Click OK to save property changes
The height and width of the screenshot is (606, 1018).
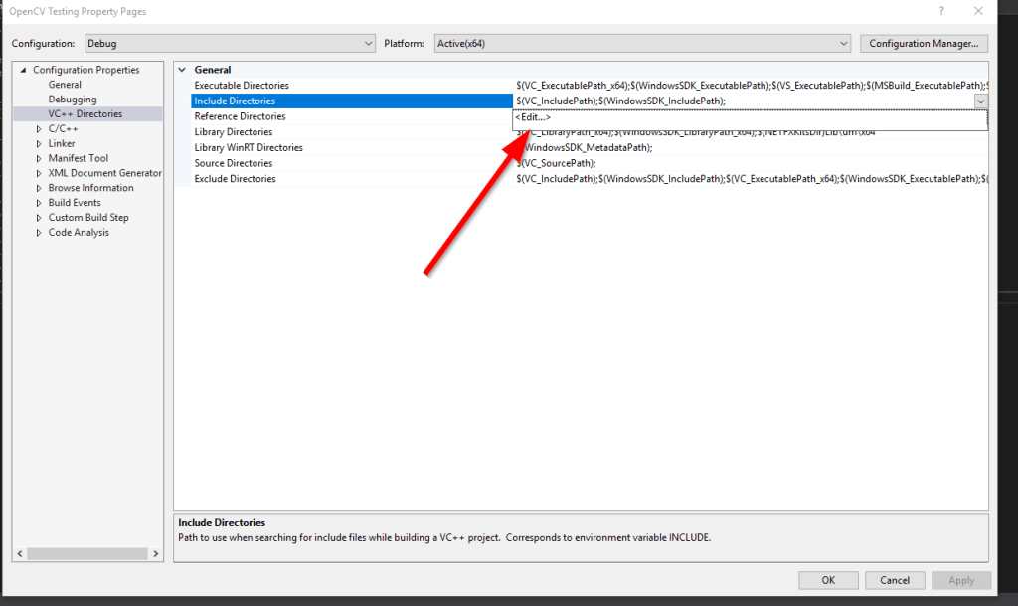click(828, 580)
